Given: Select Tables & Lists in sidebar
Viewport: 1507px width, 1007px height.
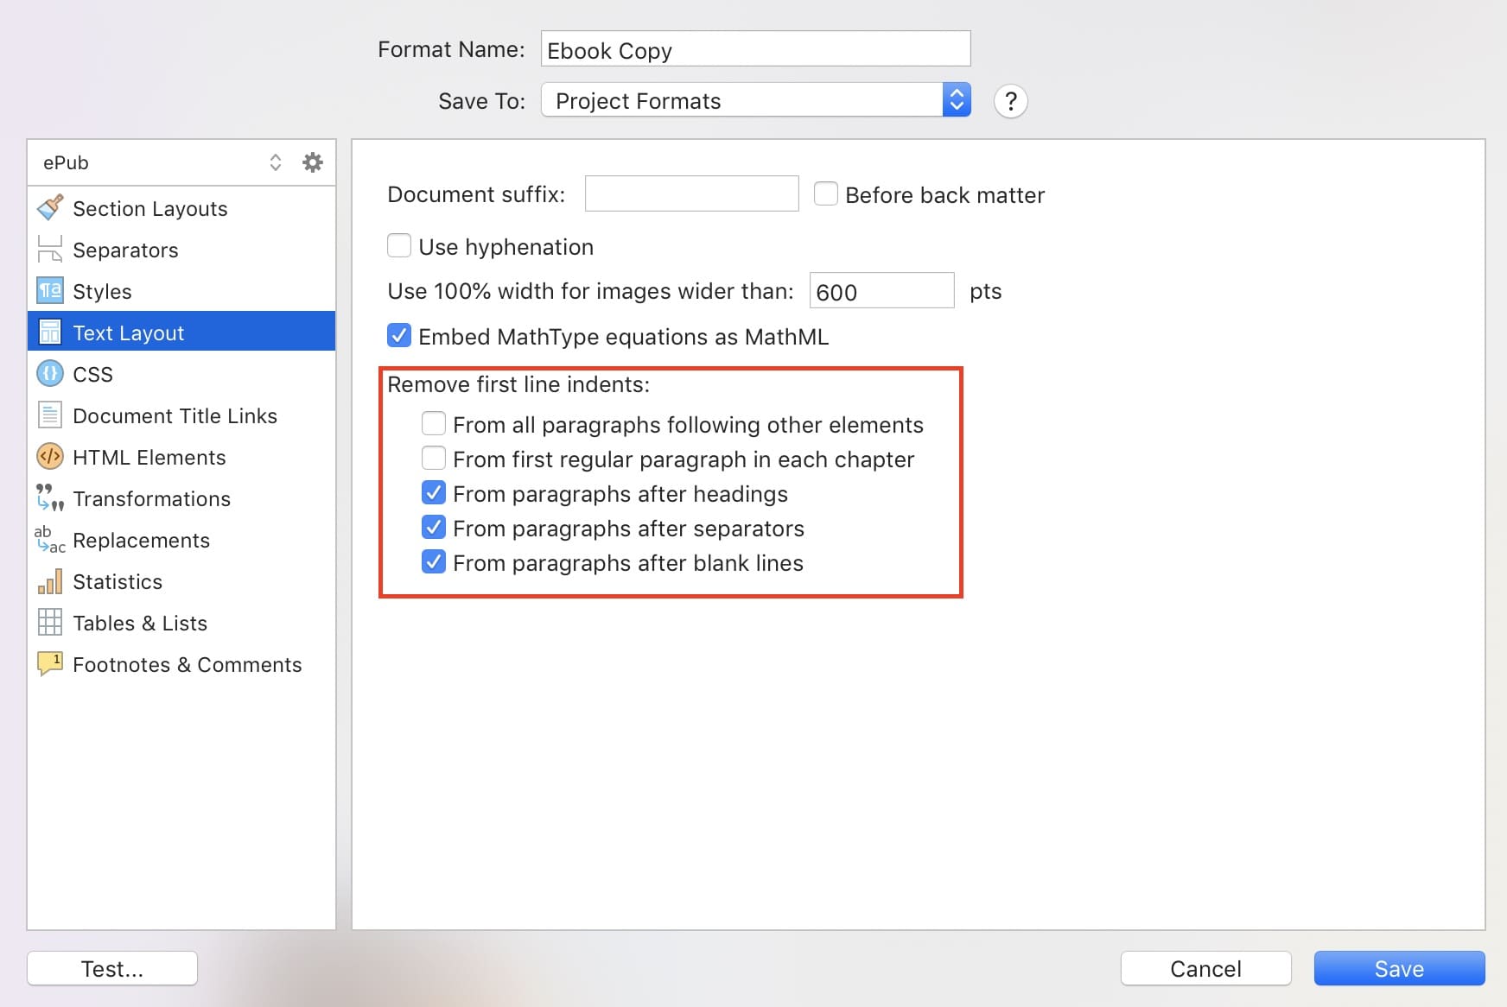Looking at the screenshot, I should click(140, 623).
